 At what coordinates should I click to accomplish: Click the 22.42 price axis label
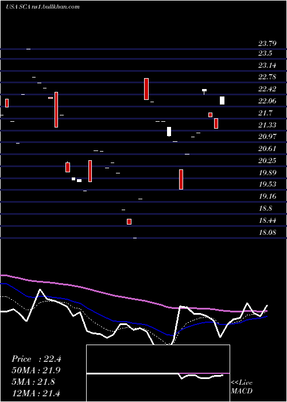point(267,89)
